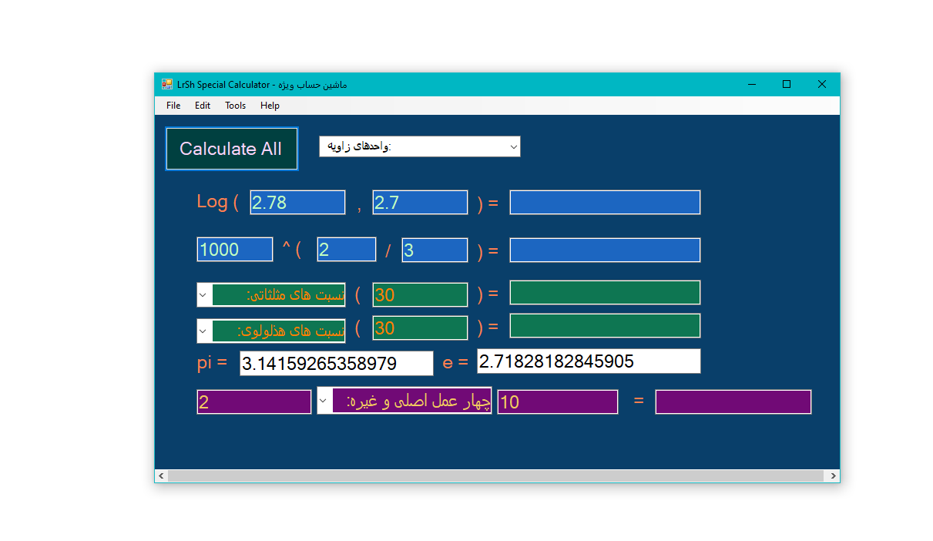Image resolution: width=933 pixels, height=541 pixels.
Task: Open the File menu
Action: (173, 106)
